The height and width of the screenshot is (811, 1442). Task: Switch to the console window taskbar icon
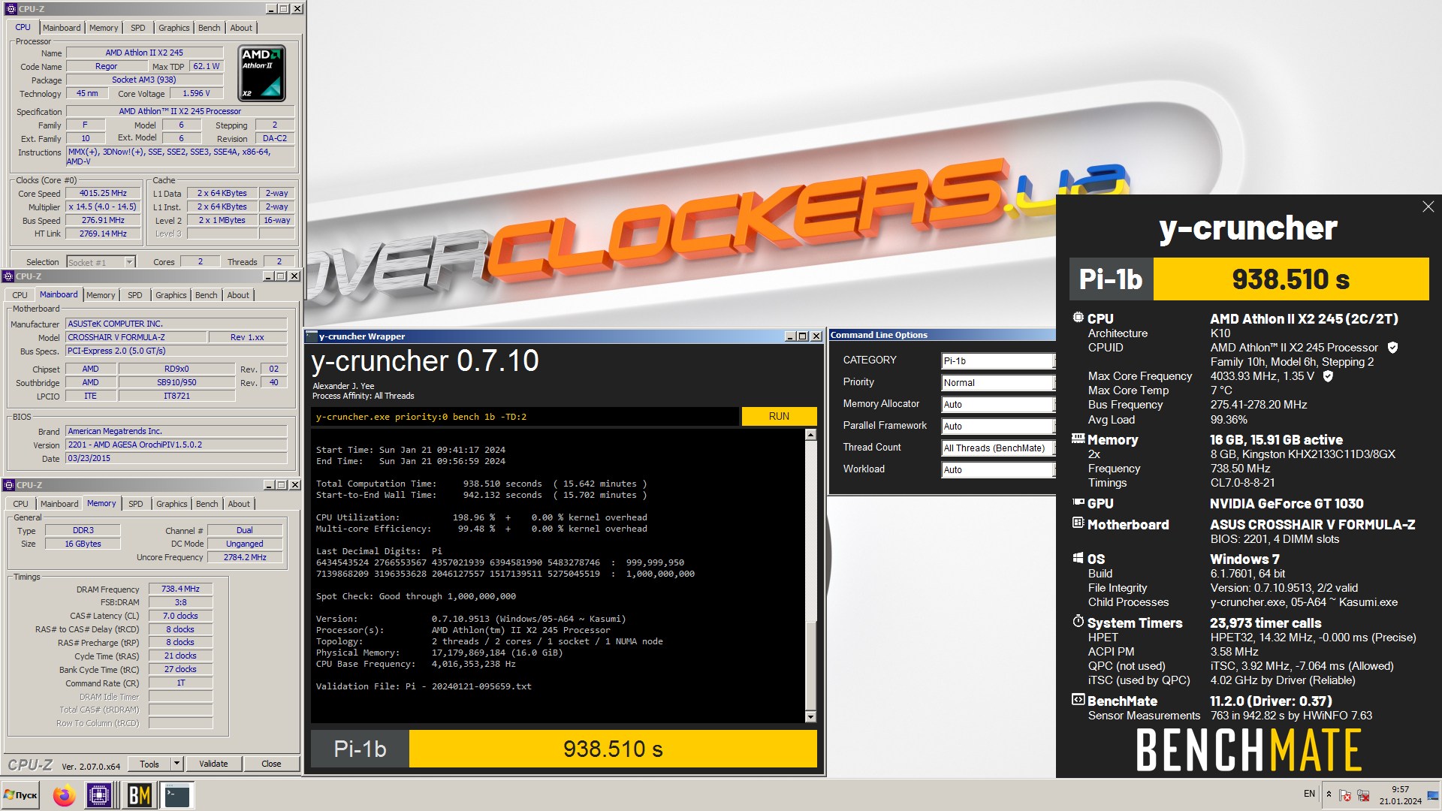pyautogui.click(x=177, y=794)
